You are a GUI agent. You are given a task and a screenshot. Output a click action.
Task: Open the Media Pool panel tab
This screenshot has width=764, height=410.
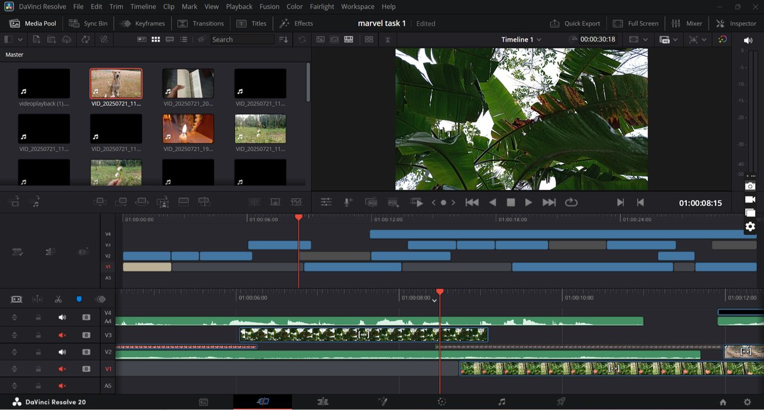pyautogui.click(x=33, y=23)
